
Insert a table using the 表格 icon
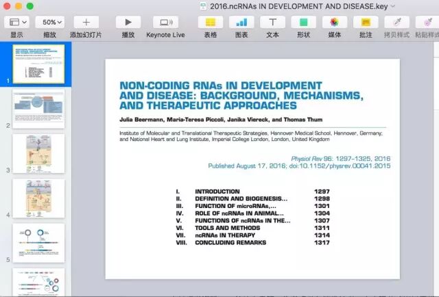coord(211,22)
